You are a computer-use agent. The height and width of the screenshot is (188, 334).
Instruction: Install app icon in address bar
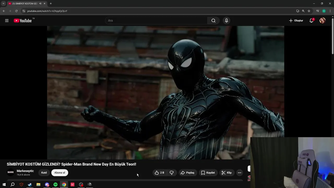pos(298,11)
